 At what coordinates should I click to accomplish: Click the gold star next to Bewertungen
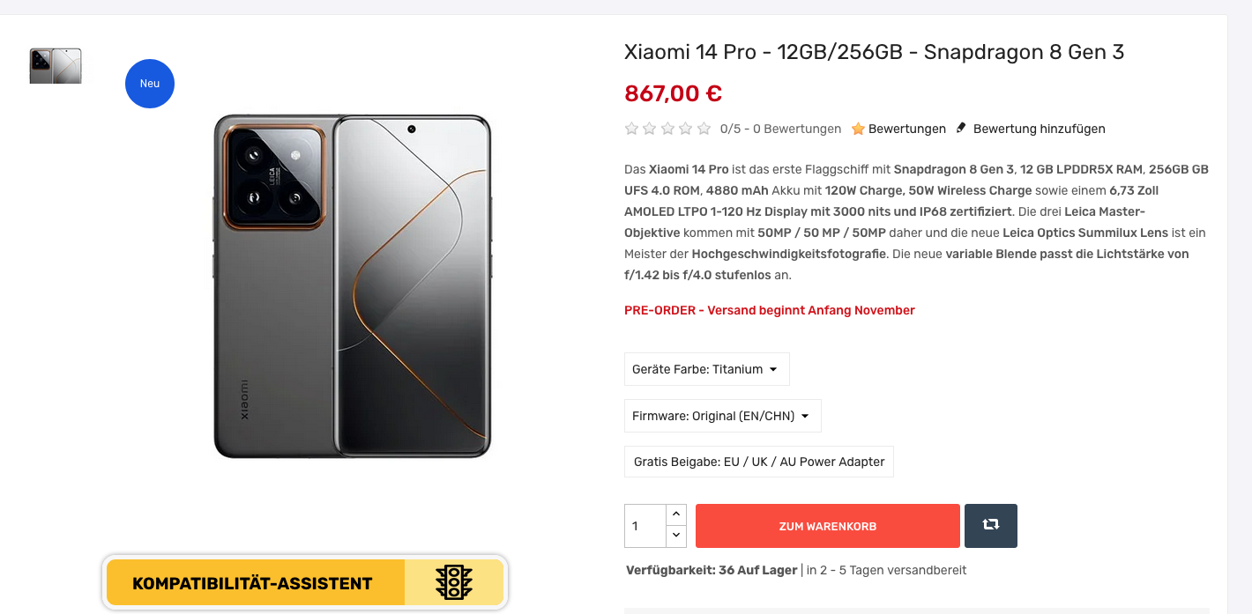[x=858, y=129]
